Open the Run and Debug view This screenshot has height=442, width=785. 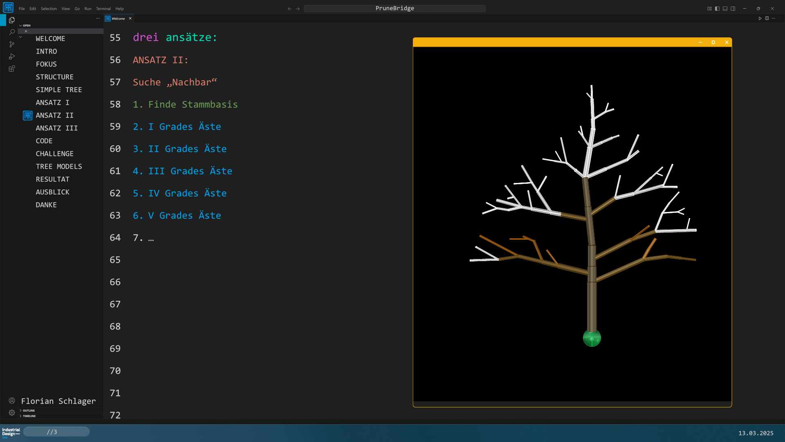(x=12, y=56)
